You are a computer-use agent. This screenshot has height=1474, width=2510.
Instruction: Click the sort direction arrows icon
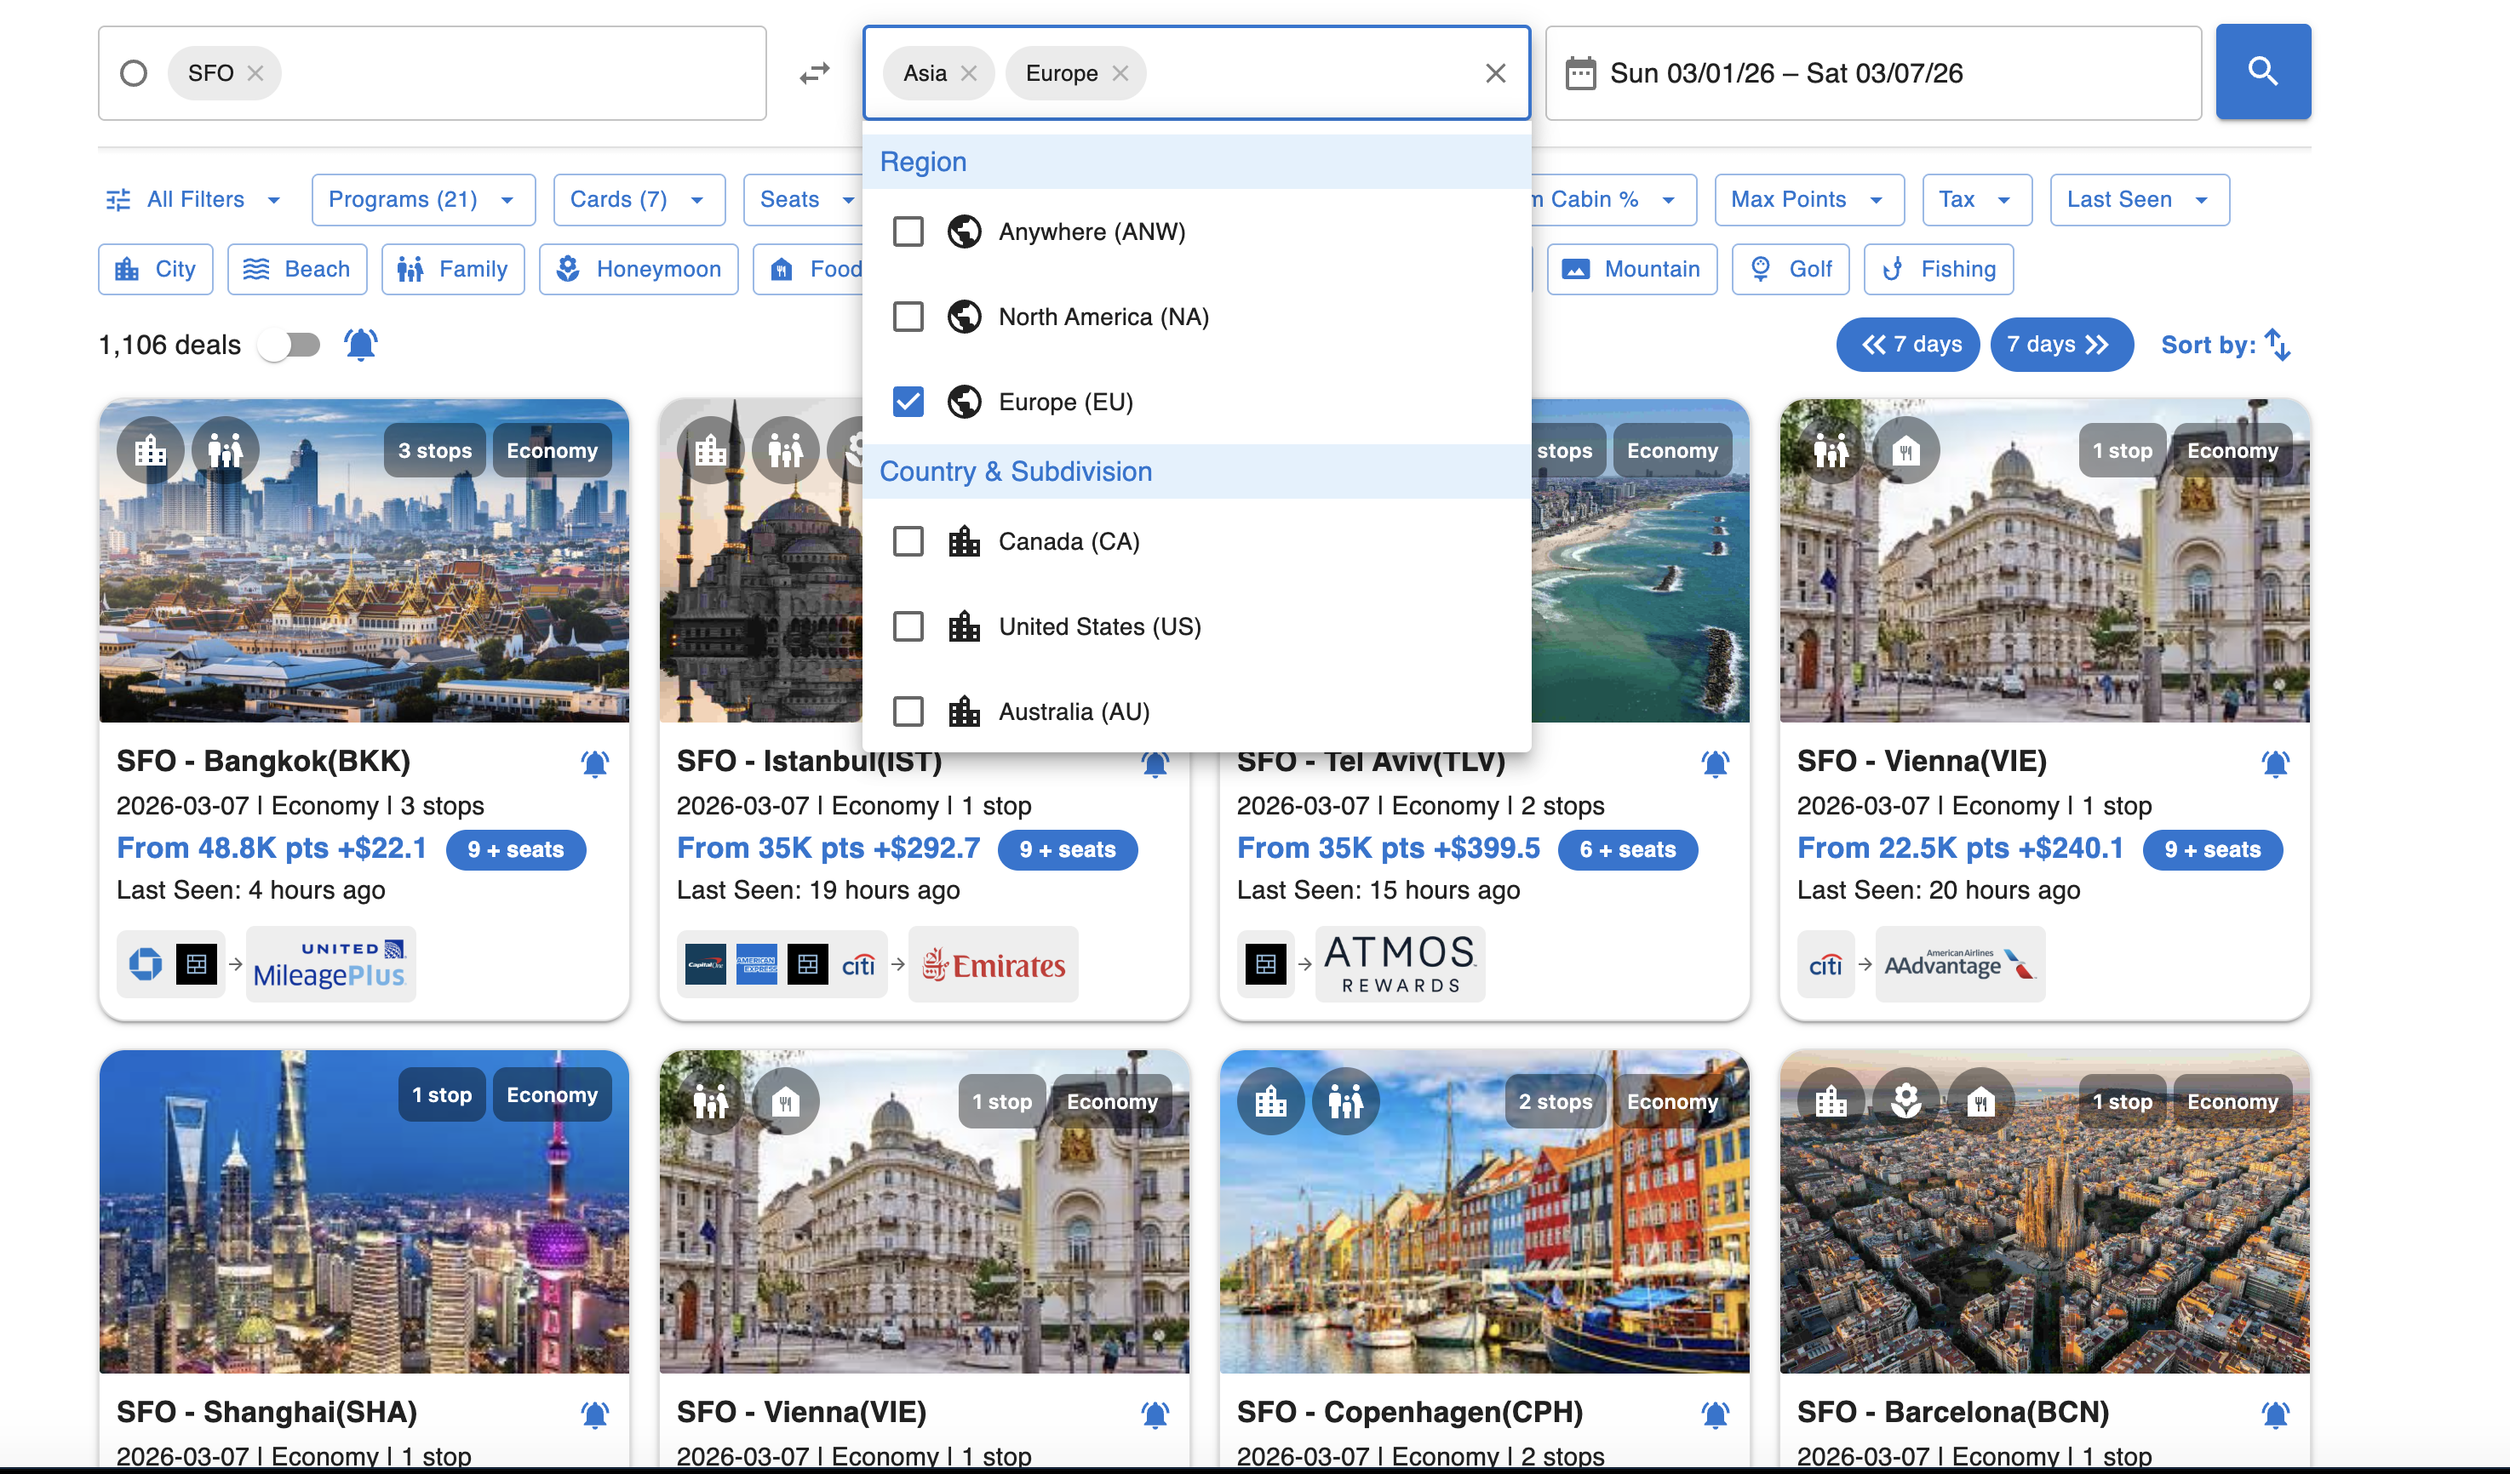click(2278, 345)
